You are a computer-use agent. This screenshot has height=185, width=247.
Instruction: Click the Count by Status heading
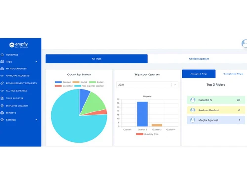pyautogui.click(x=79, y=74)
